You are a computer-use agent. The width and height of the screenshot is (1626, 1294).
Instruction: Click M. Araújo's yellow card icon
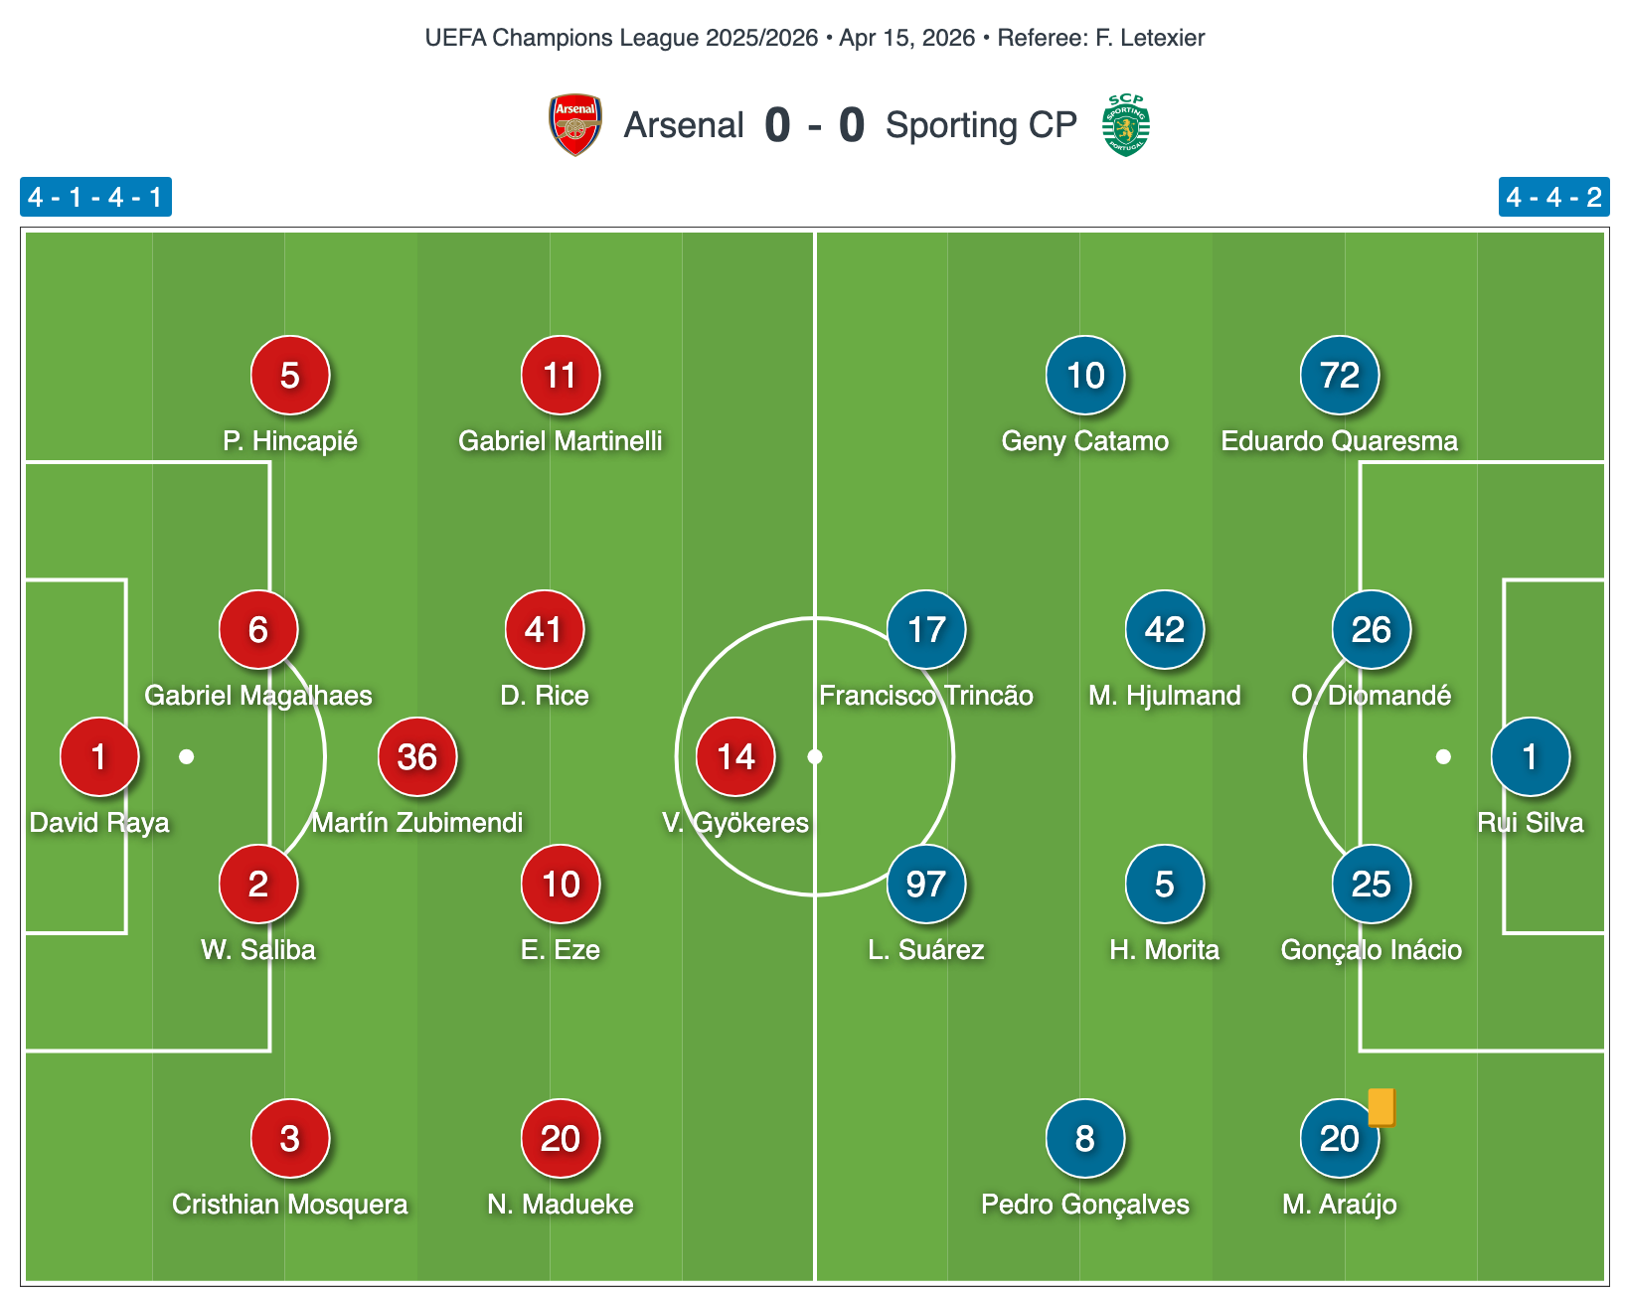click(1382, 1107)
